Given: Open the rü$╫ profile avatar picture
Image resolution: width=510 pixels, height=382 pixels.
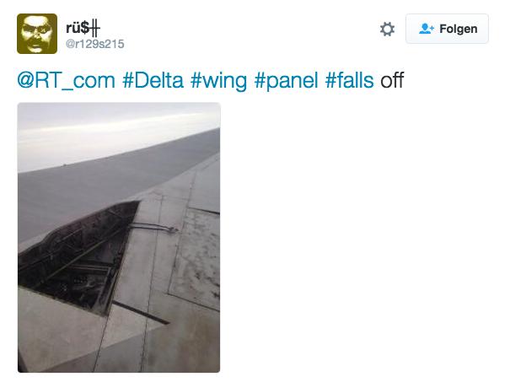Looking at the screenshot, I should pos(37,34).
